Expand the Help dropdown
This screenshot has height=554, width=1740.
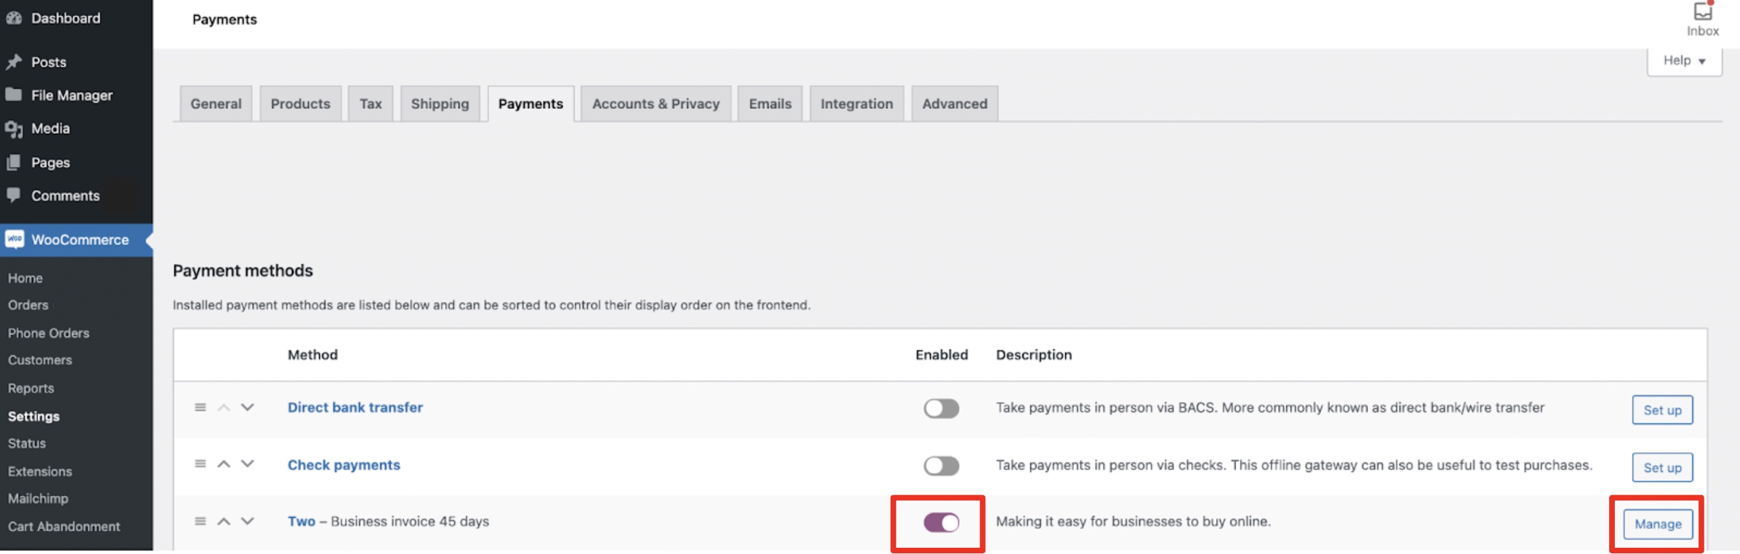pyautogui.click(x=1684, y=61)
